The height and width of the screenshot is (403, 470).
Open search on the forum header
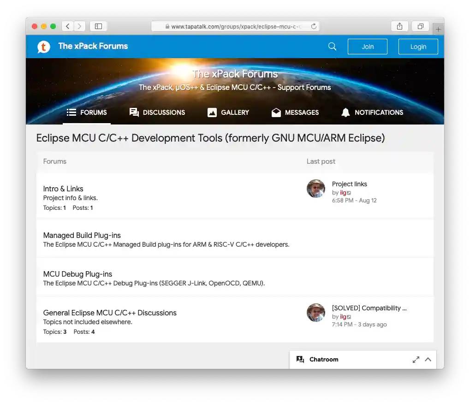click(332, 46)
